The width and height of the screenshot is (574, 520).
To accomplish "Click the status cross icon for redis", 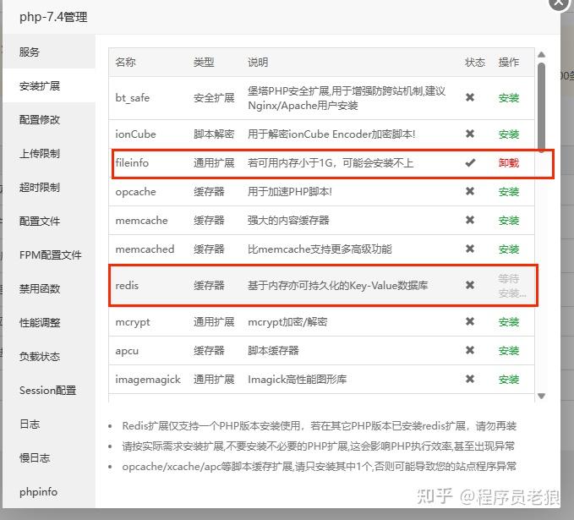I will click(470, 285).
